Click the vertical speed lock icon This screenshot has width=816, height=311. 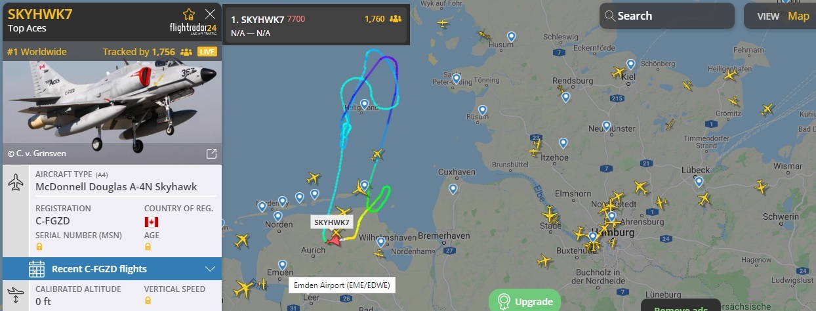148,301
